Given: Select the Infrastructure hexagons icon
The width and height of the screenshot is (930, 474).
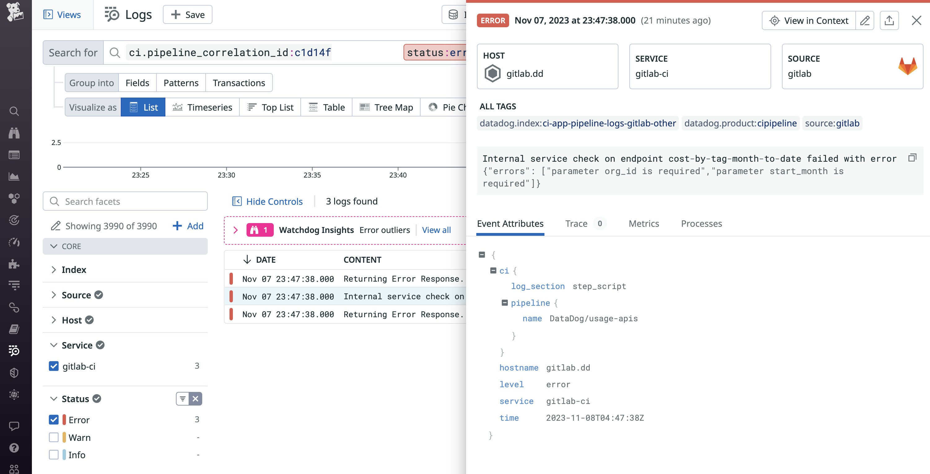Looking at the screenshot, I should (x=15, y=198).
